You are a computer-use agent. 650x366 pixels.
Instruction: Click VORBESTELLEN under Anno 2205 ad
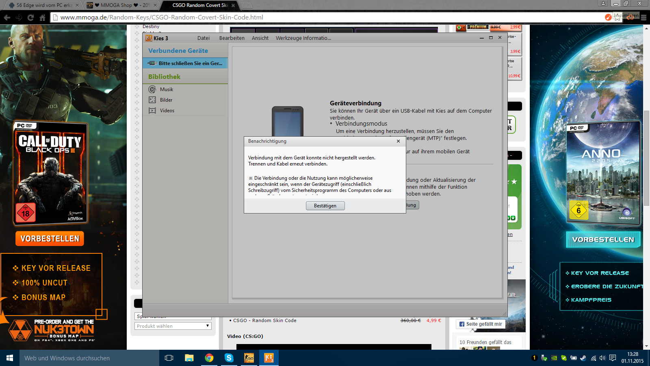[603, 240]
